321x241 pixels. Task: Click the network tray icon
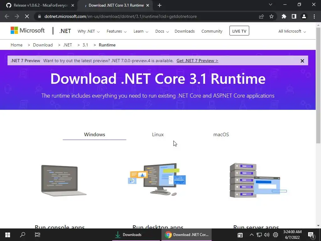pos(259,235)
